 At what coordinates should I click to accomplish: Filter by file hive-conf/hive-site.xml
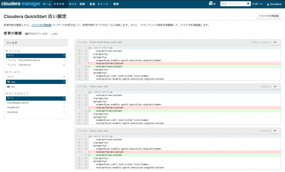click(x=36, y=60)
